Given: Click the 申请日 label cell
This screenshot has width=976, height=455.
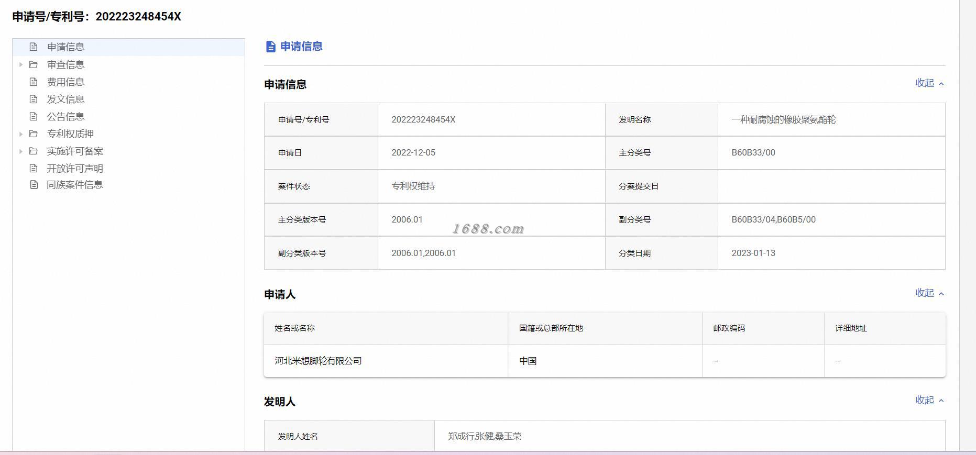Looking at the screenshot, I should [x=321, y=153].
